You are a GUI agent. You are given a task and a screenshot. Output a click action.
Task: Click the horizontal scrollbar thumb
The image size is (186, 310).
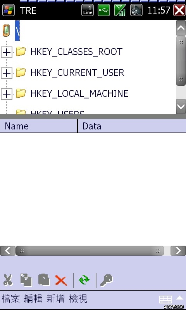coord(90,251)
